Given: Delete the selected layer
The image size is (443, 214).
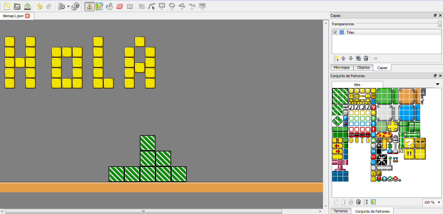Looking at the screenshot, I should tap(366, 58).
